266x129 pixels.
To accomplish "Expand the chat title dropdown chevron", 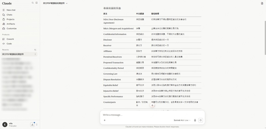I will [67, 3].
